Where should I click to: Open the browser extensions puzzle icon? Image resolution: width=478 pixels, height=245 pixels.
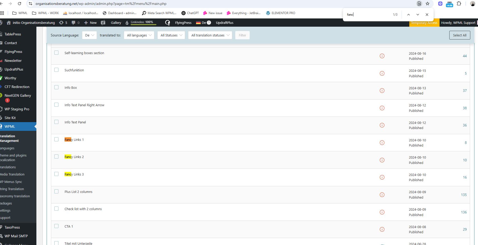pos(459,4)
